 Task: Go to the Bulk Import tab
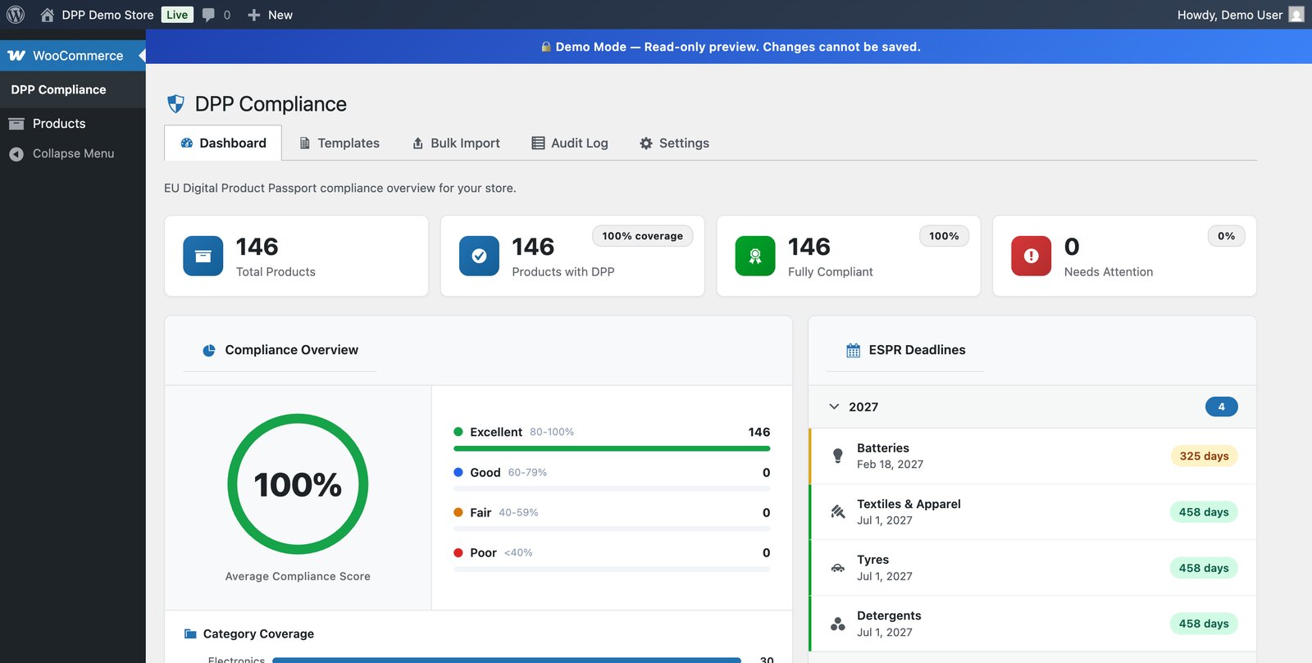point(456,143)
